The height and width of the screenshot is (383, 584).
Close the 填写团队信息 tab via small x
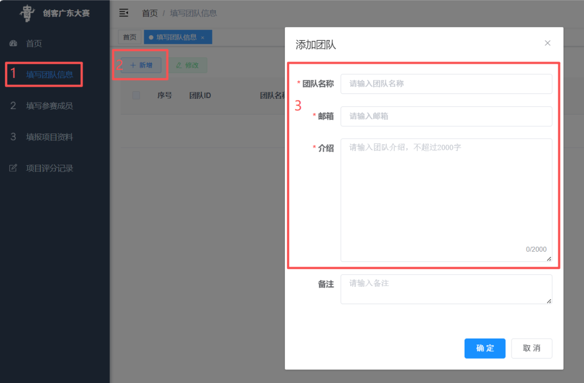[x=203, y=38]
